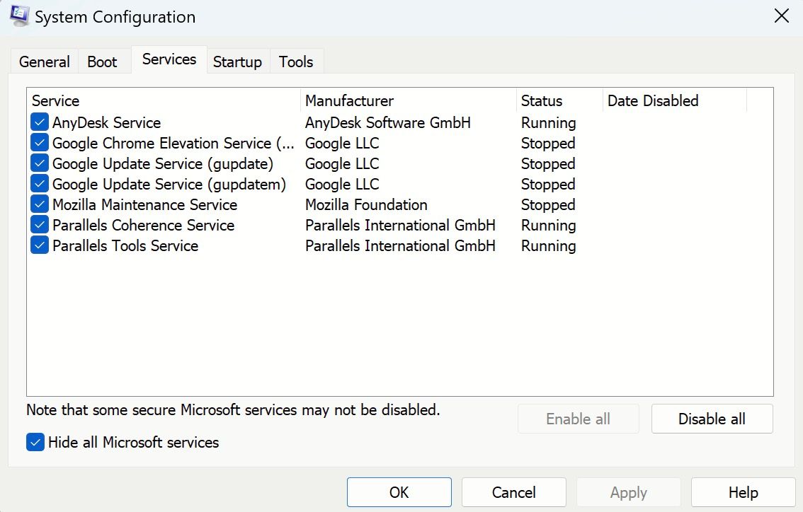Select the Services tab

169,59
